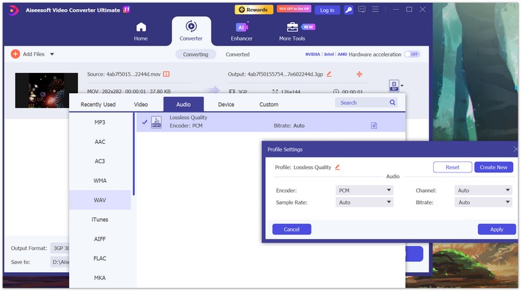Choose WAV in the format list
Image resolution: width=521 pixels, height=291 pixels.
click(x=100, y=200)
